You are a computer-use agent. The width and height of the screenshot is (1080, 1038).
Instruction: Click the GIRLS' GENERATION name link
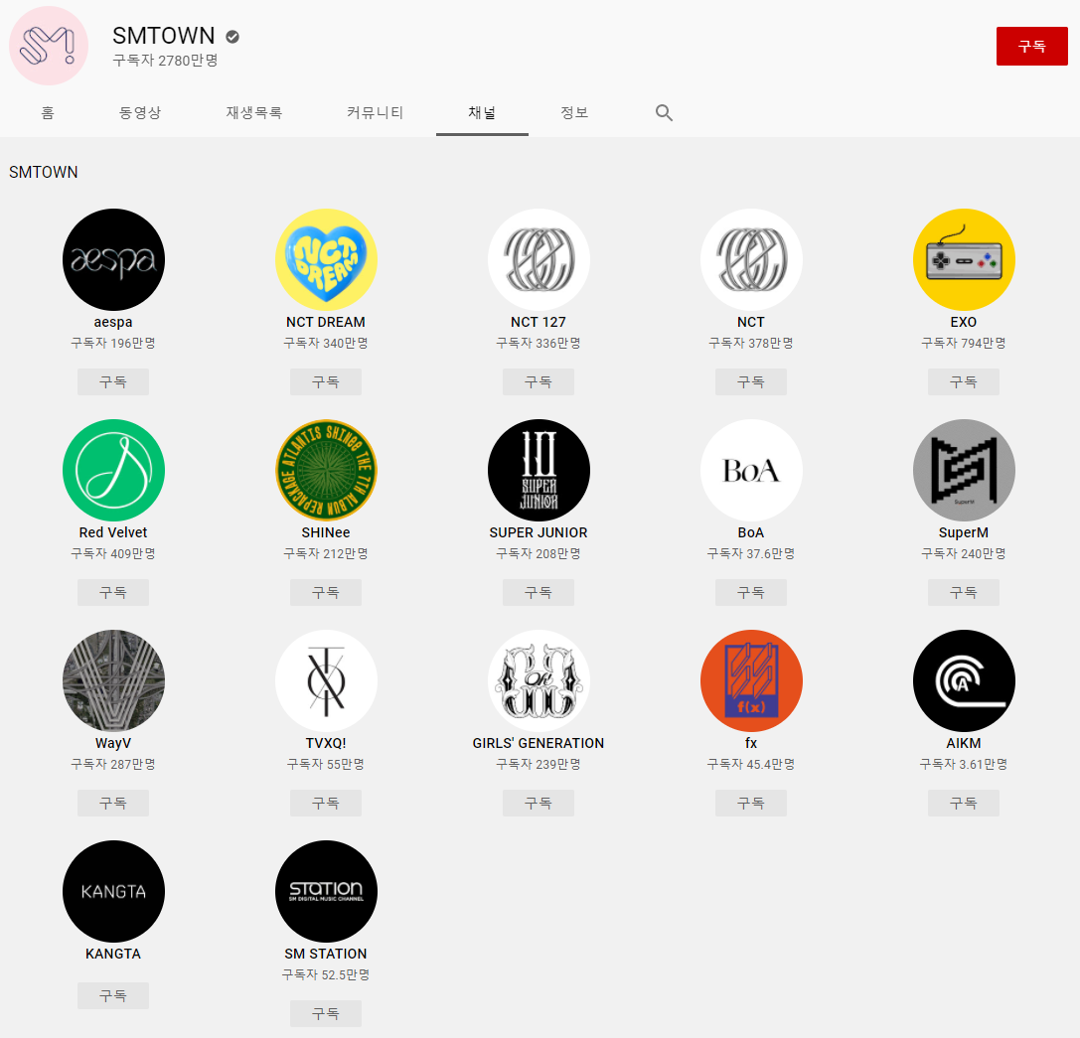tap(539, 743)
